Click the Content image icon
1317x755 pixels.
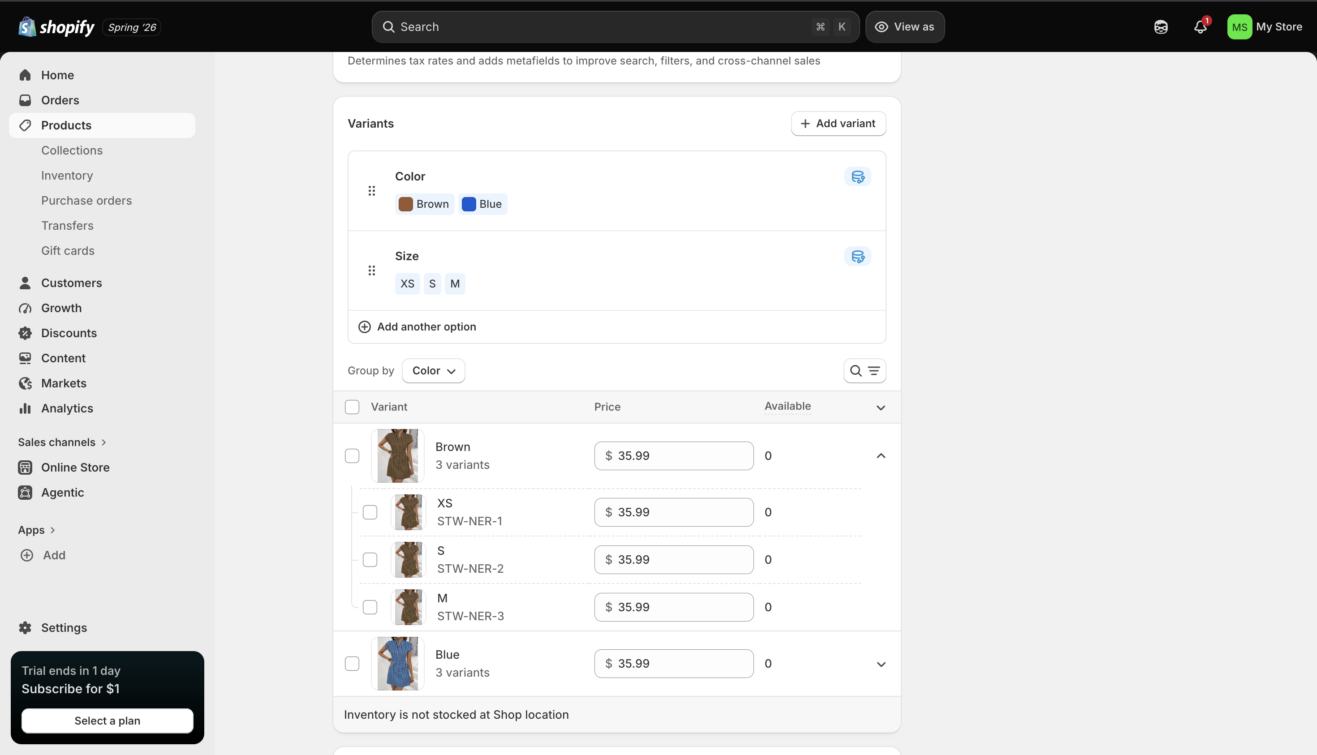coord(25,358)
